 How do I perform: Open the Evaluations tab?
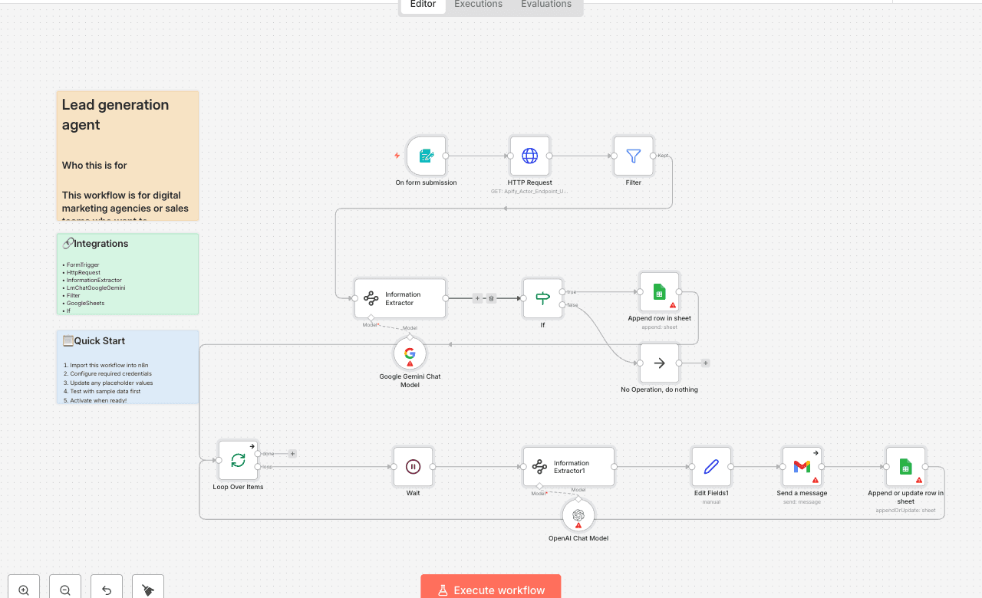545,5
